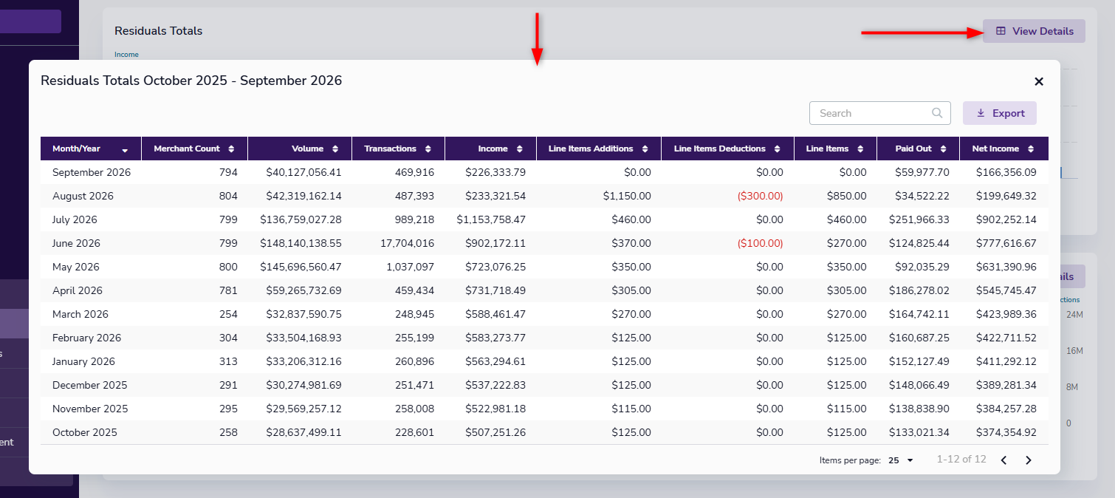Export the residuals totals table
This screenshot has height=498, width=1115.
(1000, 113)
